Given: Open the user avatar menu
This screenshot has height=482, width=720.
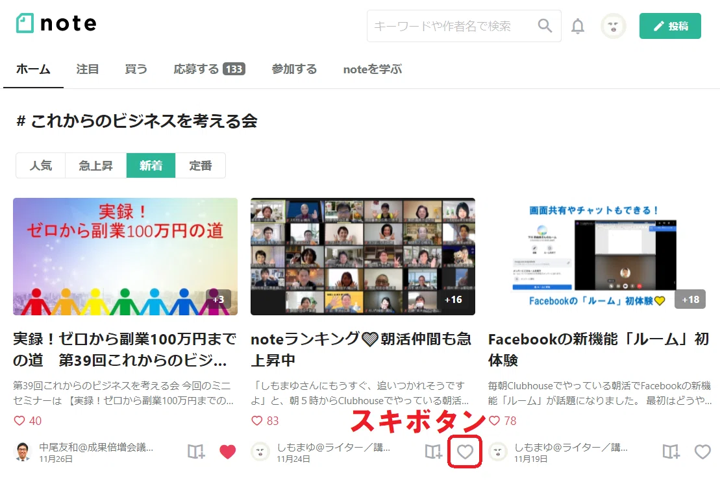Looking at the screenshot, I should (x=613, y=26).
